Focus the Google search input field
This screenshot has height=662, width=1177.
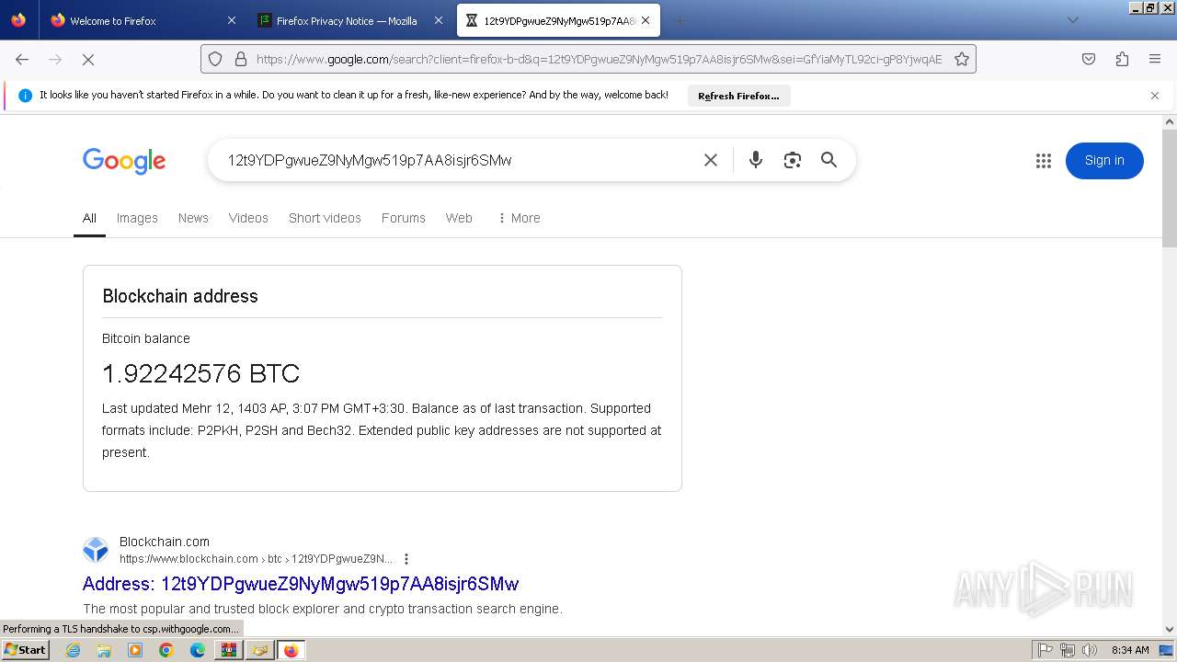tap(460, 160)
